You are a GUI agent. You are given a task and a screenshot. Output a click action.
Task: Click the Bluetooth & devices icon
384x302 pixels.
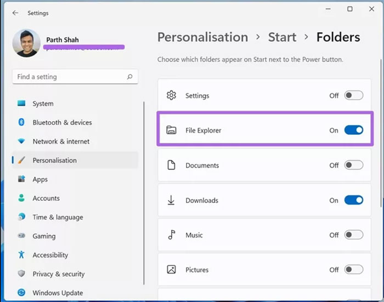coord(21,122)
